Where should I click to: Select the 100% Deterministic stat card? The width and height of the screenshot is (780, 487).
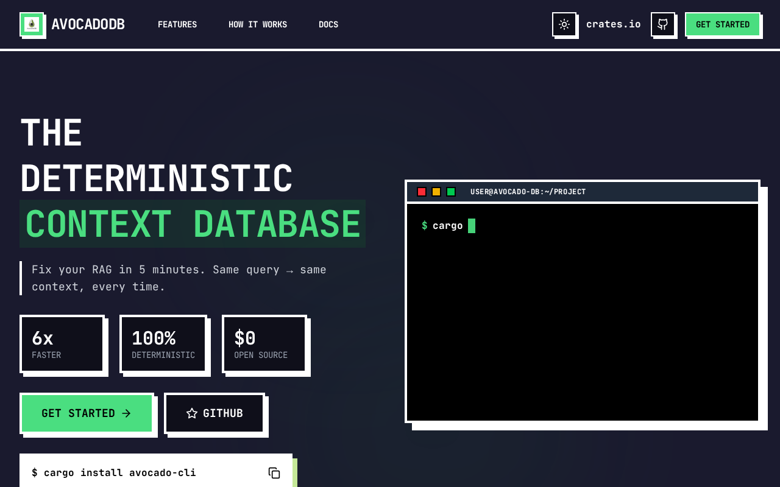coord(163,344)
